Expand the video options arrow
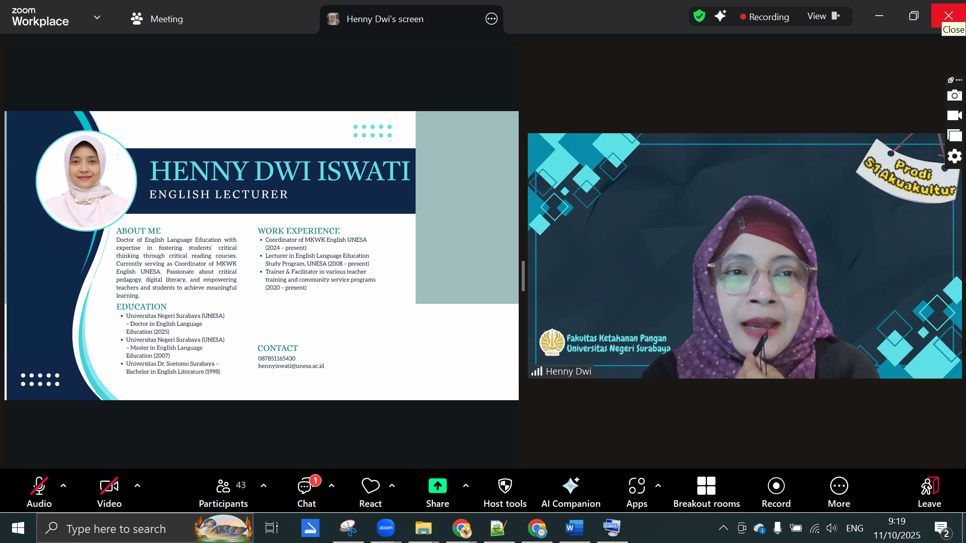 tap(137, 486)
